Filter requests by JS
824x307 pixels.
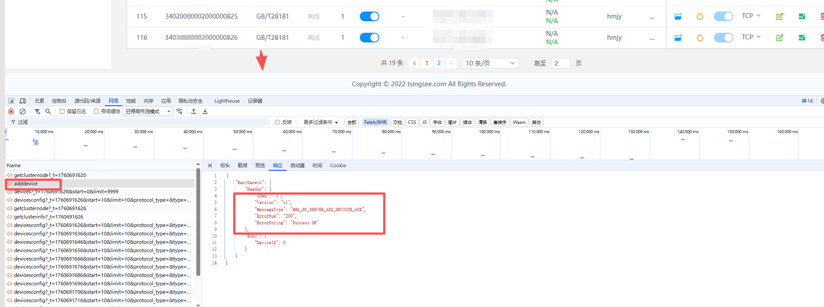tap(424, 122)
